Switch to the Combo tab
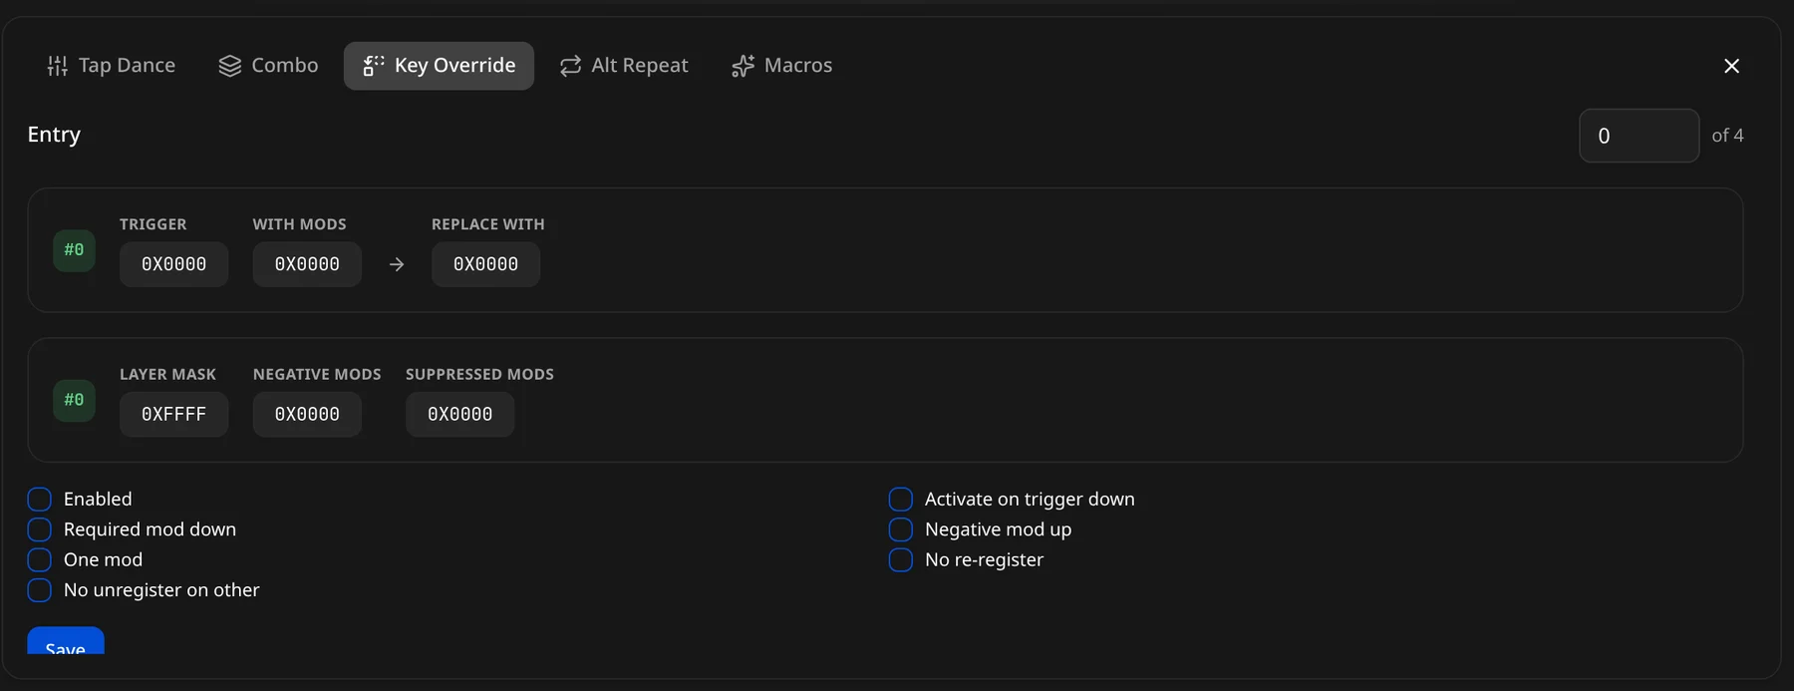The height and width of the screenshot is (691, 1794). point(268,66)
